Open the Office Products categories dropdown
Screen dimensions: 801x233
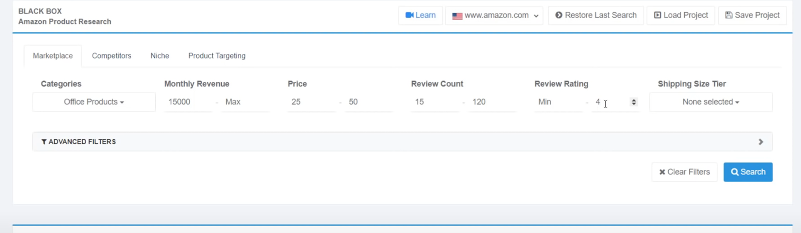(94, 102)
